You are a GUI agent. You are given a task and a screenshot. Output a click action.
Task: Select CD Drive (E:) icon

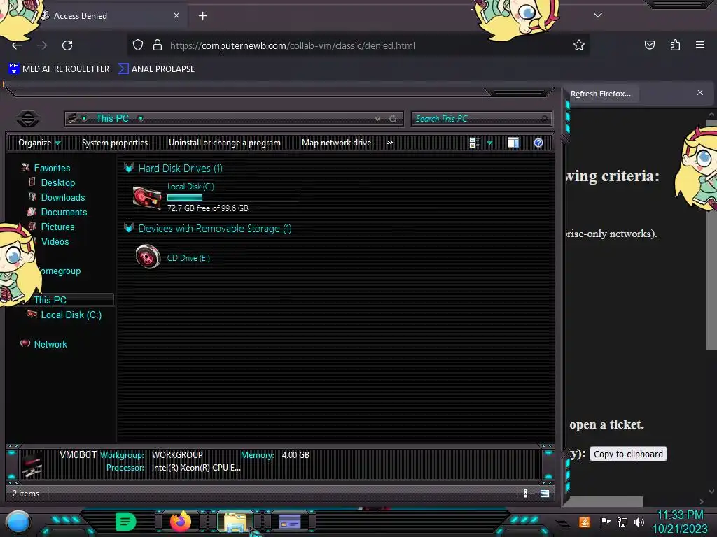[148, 257]
